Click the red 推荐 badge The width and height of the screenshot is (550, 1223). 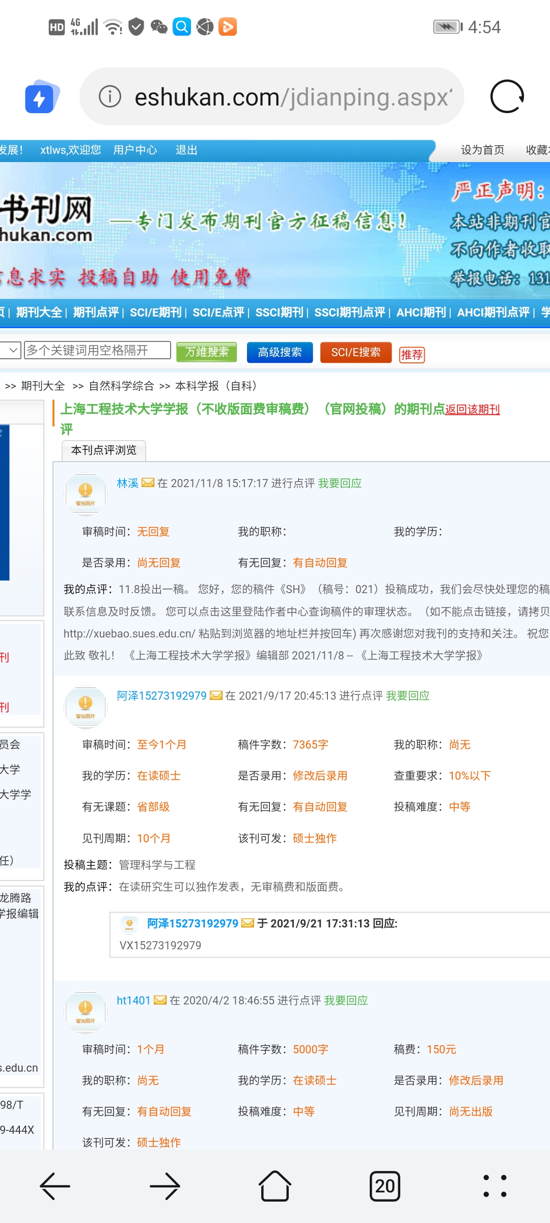[411, 354]
